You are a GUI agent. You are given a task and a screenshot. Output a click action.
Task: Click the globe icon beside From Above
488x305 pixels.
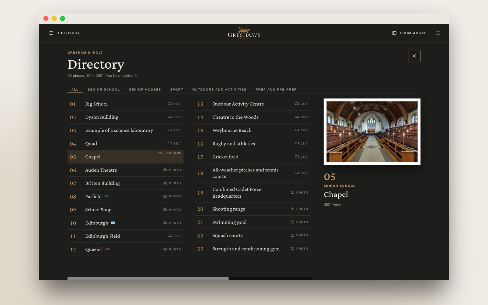(394, 33)
